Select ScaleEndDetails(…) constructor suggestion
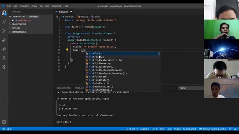The width and height of the screenshot is (239, 134). pos(122,87)
